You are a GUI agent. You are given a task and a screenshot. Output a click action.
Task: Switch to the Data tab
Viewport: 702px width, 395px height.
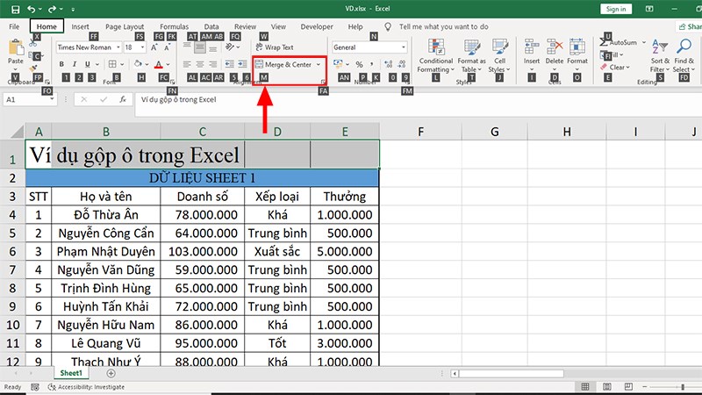point(211,26)
